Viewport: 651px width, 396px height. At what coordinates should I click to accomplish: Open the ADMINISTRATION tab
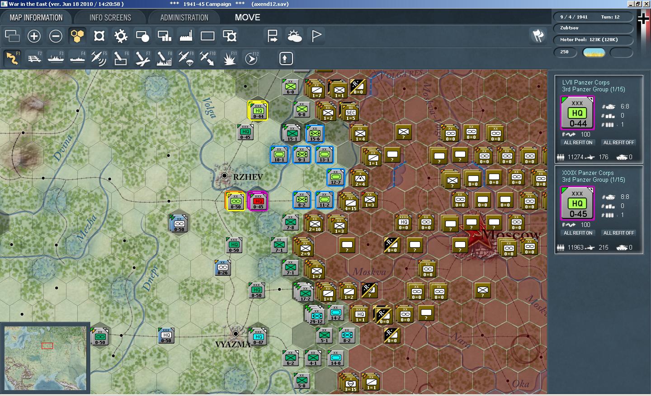[184, 18]
